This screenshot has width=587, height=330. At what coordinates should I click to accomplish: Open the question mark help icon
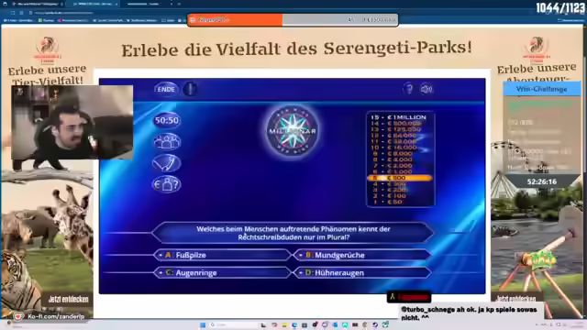click(409, 89)
